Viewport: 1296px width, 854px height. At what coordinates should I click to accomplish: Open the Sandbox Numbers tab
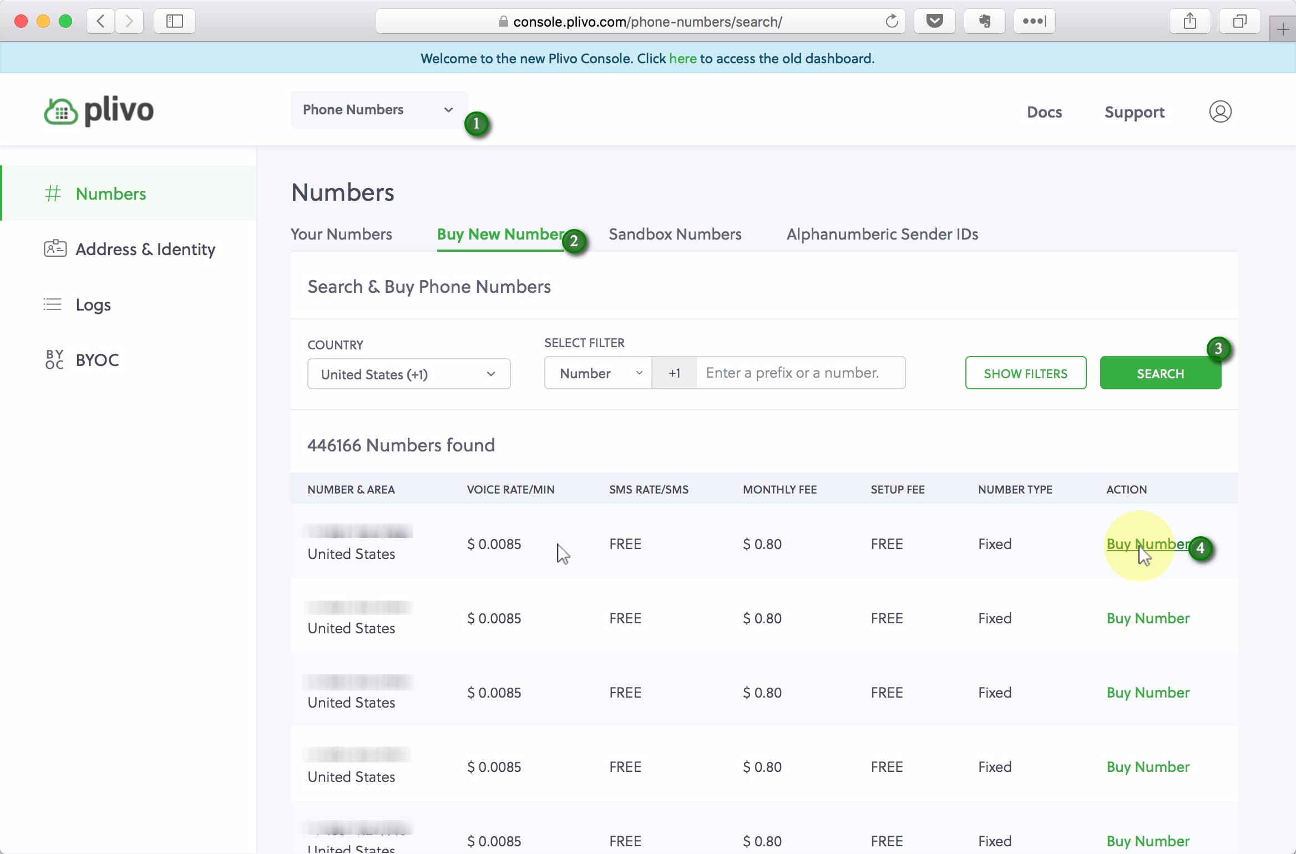point(675,235)
